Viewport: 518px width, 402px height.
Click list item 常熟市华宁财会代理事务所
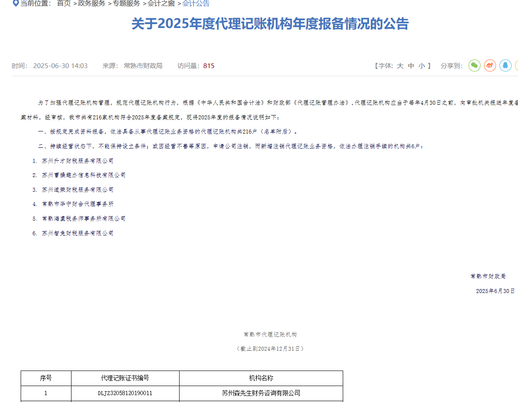pos(78,204)
